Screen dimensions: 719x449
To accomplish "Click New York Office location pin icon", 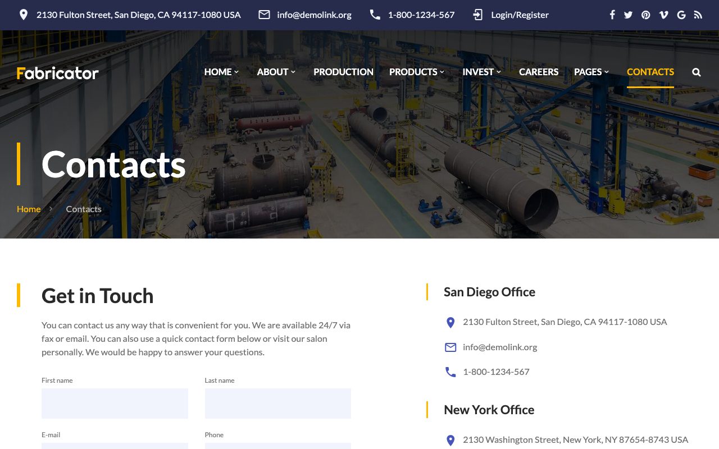I will coord(450,440).
